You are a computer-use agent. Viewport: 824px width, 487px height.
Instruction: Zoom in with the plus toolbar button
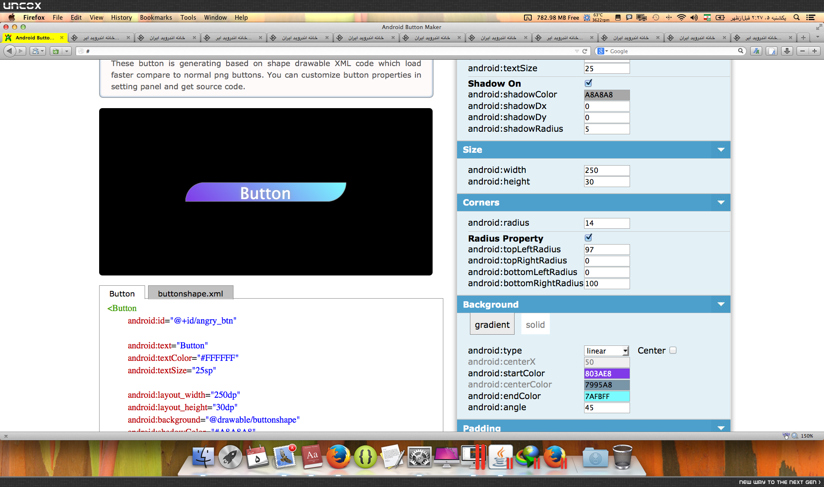point(814,51)
